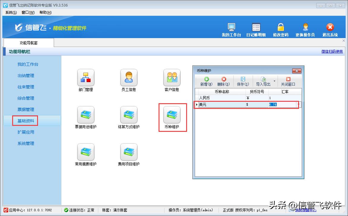Screen dimensions: 348x216
Task: Click 新增(N) in 币种维护 dialog
Action: click(x=206, y=82)
